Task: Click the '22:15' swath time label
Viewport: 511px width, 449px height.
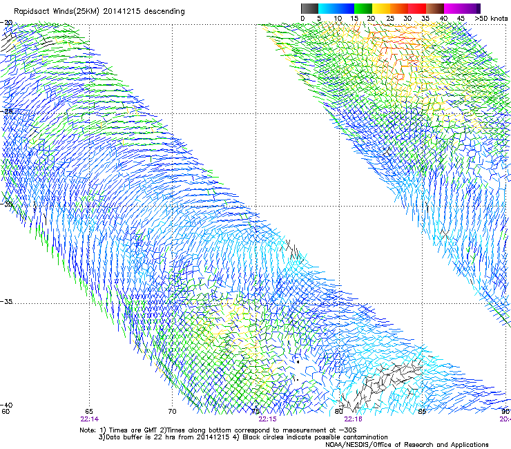Action: pyautogui.click(x=267, y=419)
